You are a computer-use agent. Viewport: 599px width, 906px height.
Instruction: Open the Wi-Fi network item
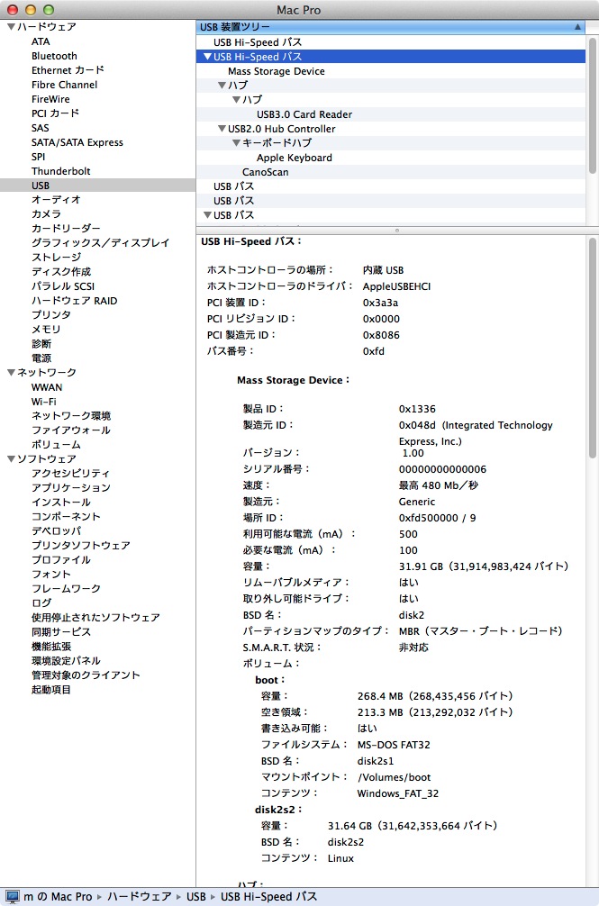click(45, 402)
